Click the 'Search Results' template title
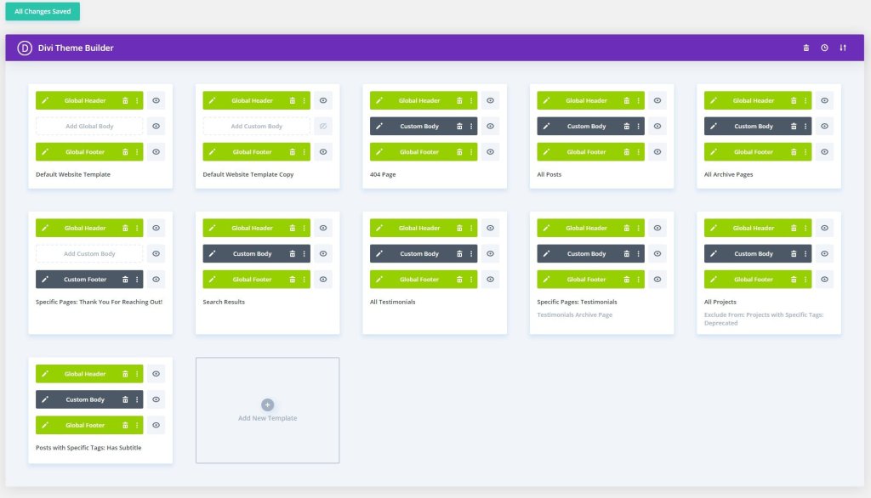 click(224, 302)
